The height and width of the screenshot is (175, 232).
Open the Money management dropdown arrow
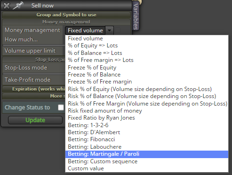click(109, 30)
